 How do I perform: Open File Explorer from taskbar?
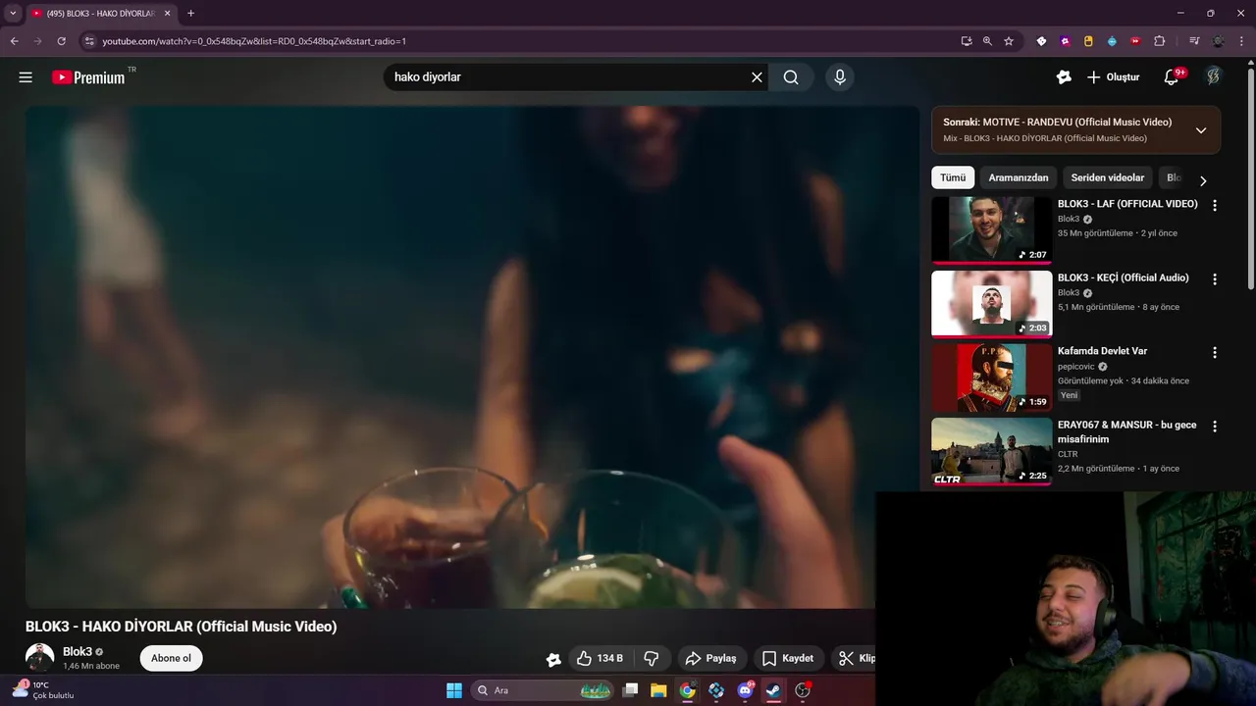(658, 690)
